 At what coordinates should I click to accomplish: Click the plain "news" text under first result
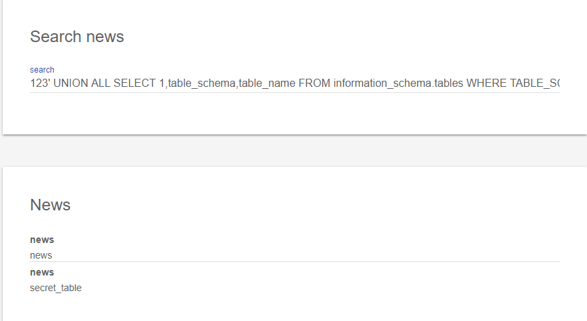41,255
